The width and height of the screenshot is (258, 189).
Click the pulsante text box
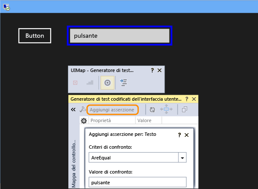(120, 36)
